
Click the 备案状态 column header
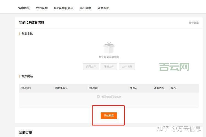pyautogui.click(x=159, y=88)
